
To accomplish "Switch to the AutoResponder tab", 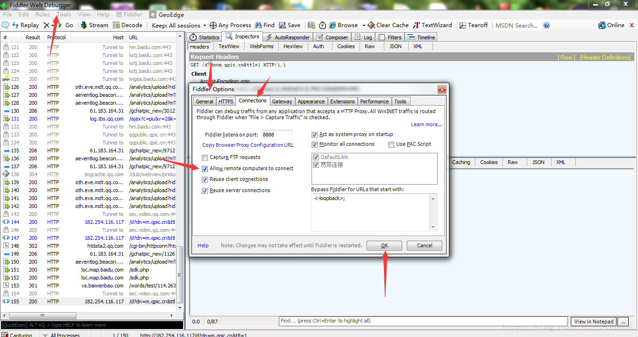I will (288, 37).
